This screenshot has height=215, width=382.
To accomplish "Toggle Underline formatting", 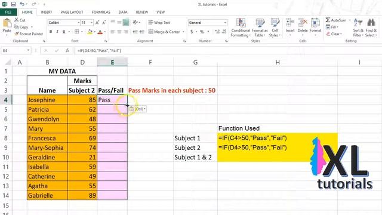I will tap(64, 32).
